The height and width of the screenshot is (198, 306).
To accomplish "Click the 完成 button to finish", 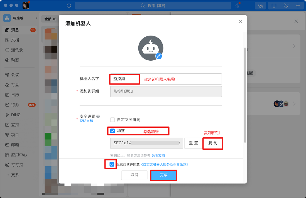I will point(163,175).
